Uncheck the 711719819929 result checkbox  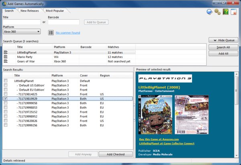coord(6,98)
